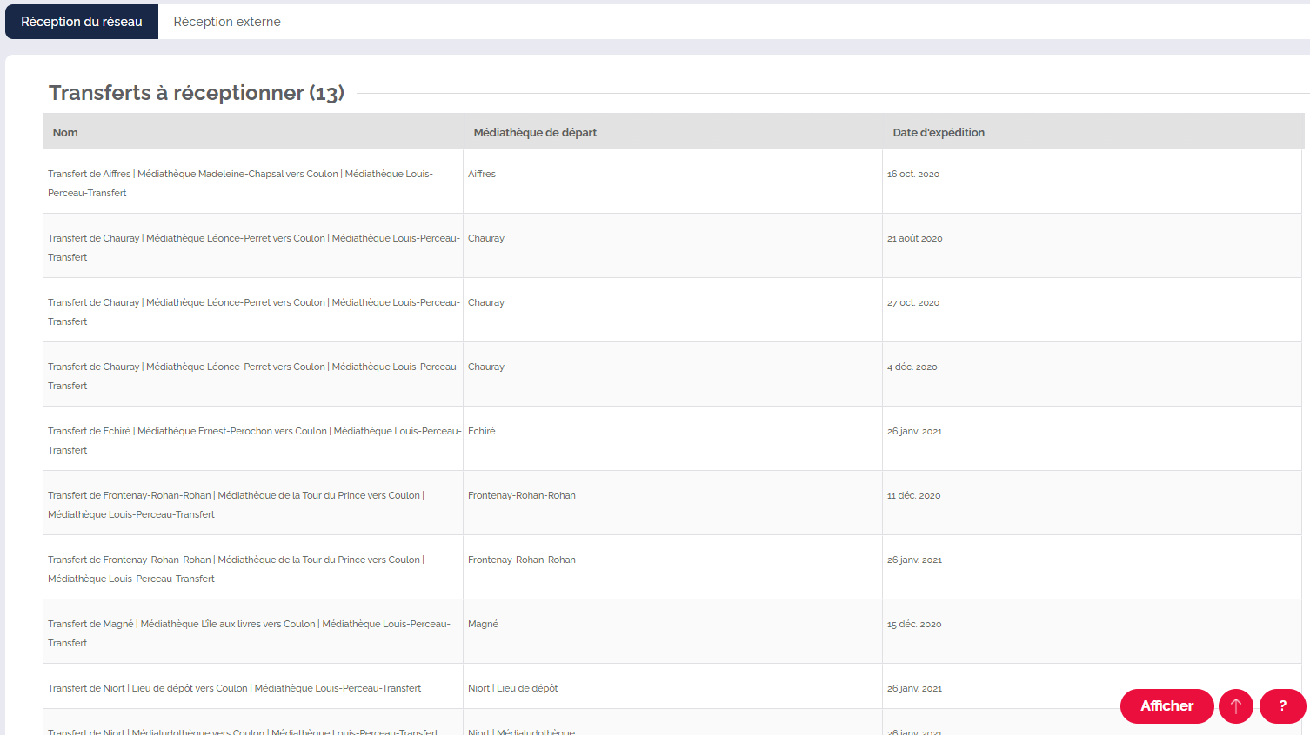Image resolution: width=1310 pixels, height=735 pixels.
Task: Select the date 27 oct. 2020
Action: click(x=913, y=302)
